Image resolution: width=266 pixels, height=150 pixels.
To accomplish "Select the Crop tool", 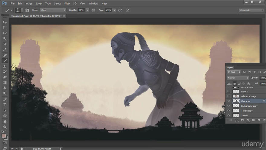I will coord(5,44).
